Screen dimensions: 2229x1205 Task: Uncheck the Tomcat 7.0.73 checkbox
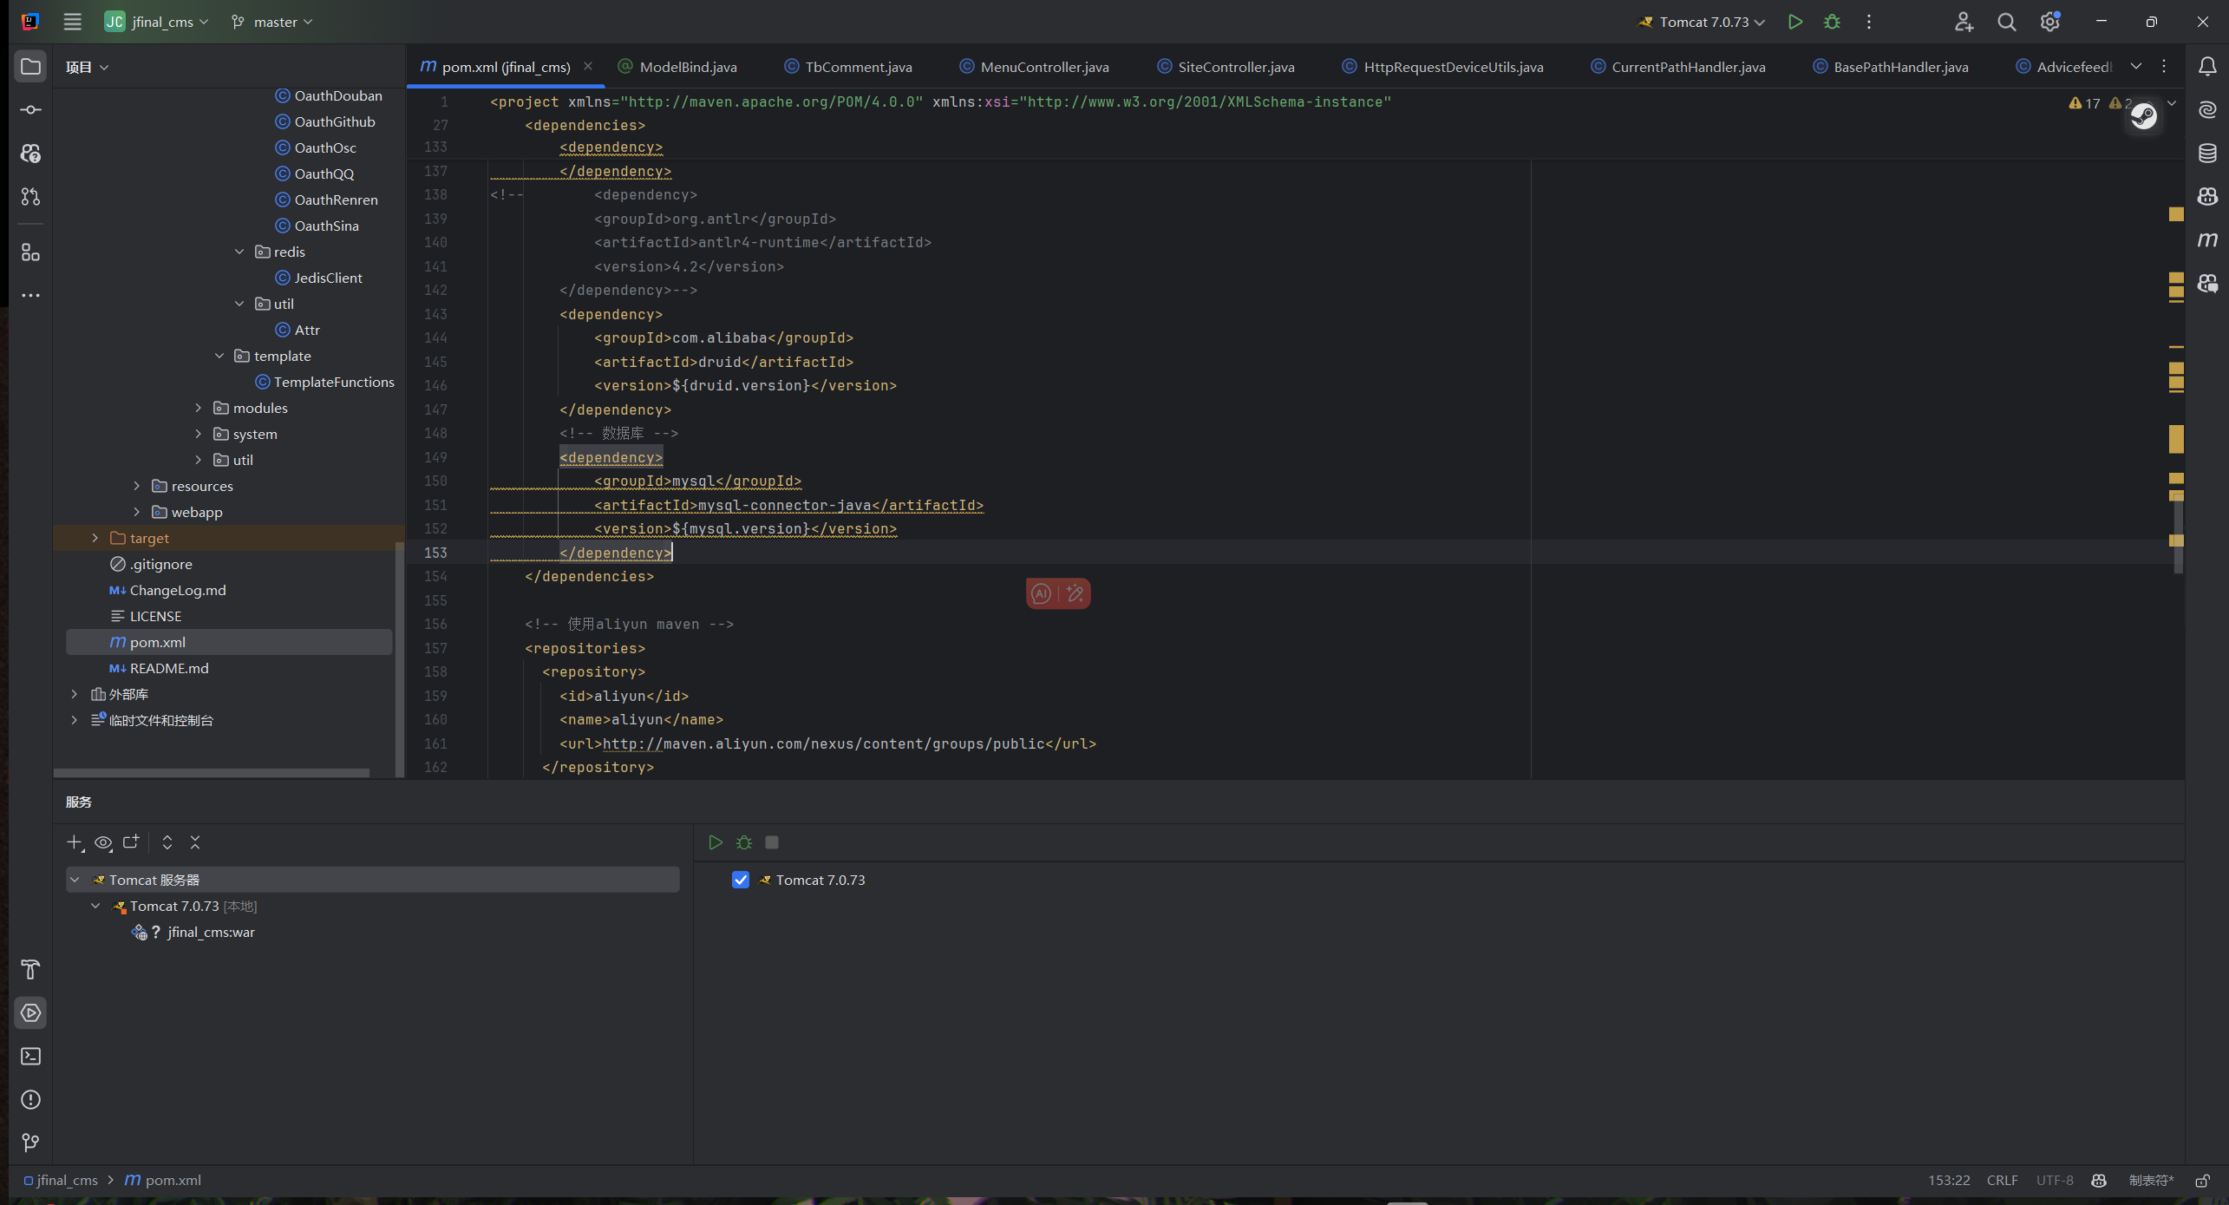coord(741,880)
